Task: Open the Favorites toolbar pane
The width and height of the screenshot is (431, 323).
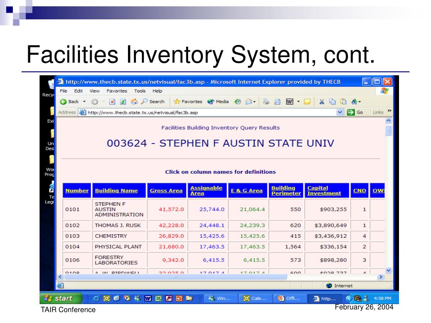Action: tap(188, 102)
